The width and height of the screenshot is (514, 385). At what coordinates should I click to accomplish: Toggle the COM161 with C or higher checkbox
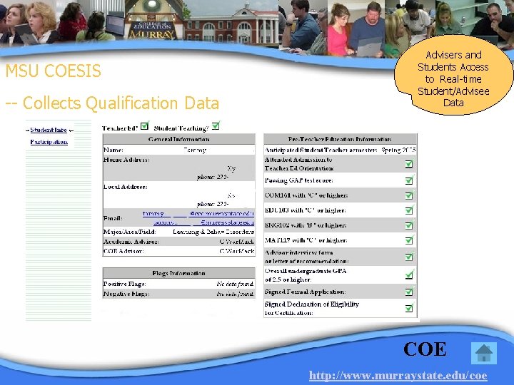coord(409,195)
